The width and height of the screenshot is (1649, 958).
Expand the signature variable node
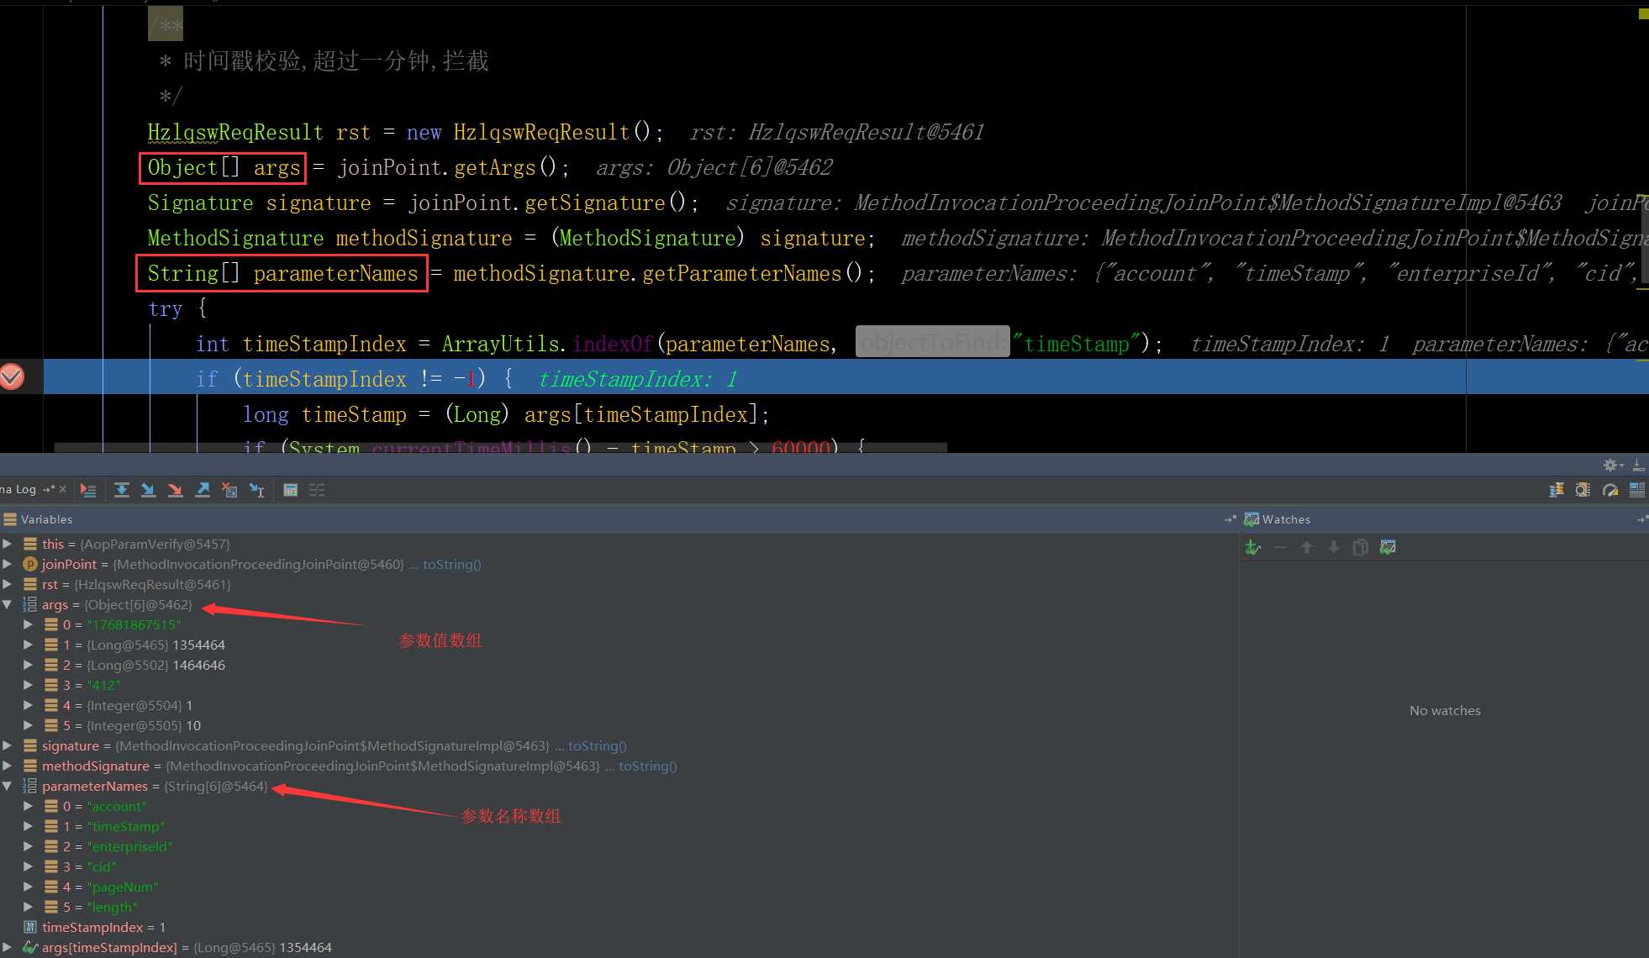8,745
